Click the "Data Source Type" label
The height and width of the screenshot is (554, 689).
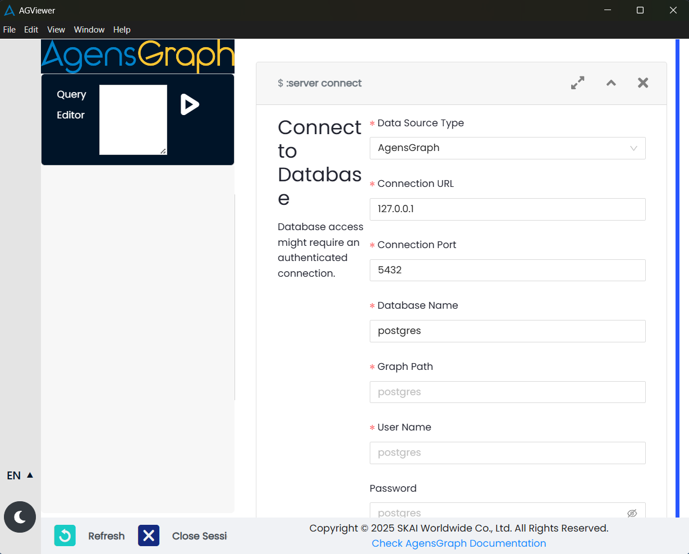click(x=421, y=123)
